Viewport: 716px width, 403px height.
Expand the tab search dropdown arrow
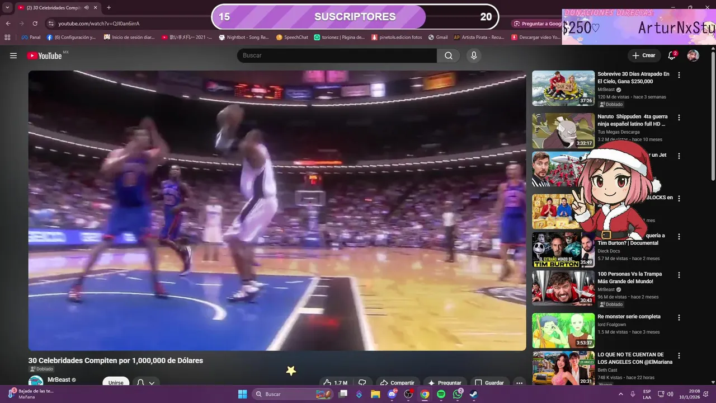click(x=7, y=8)
